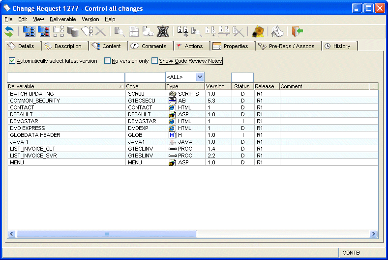Switch to the Comments tab
Screen dimensions: 388x260
(x=149, y=46)
